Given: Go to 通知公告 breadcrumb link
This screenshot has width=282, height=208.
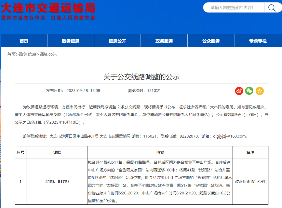Looking at the screenshot, I should 48,55.
